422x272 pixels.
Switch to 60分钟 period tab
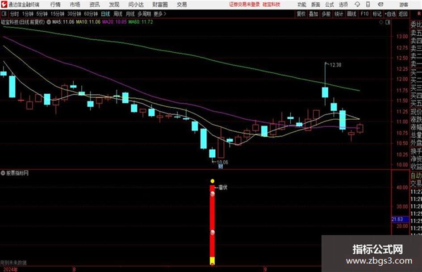[x=91, y=14]
